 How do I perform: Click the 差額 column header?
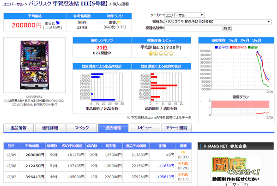point(162,146)
